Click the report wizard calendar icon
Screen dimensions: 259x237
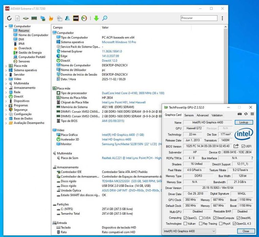pyautogui.click(x=59, y=18)
